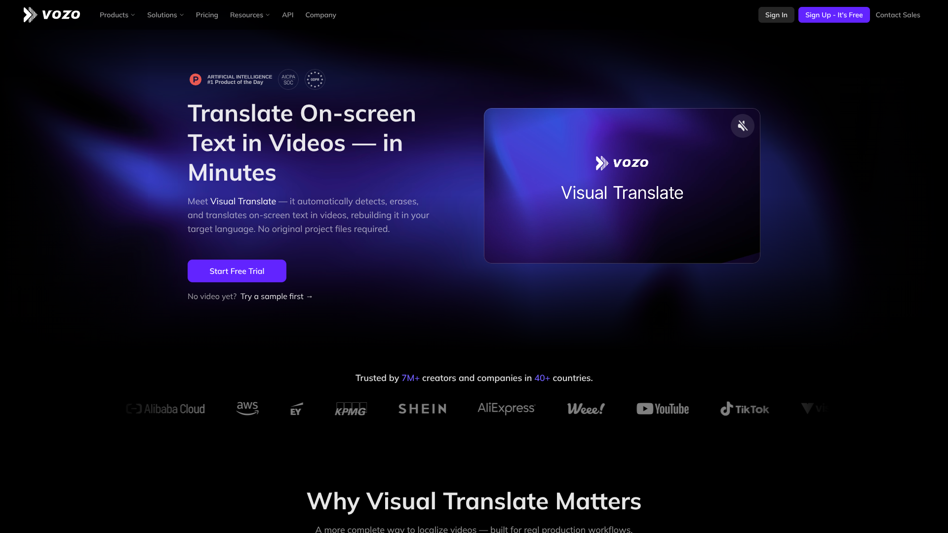Unmute the Visual Translate demo video
This screenshot has height=533, width=948.
coord(742,125)
